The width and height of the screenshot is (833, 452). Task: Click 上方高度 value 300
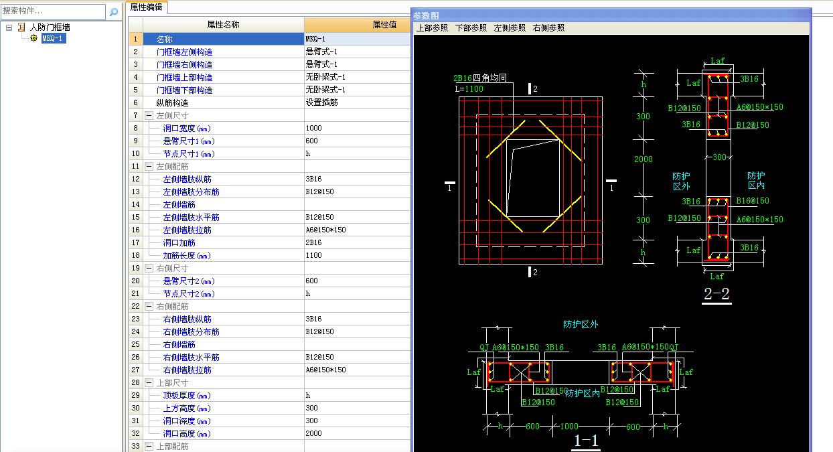[x=358, y=408]
